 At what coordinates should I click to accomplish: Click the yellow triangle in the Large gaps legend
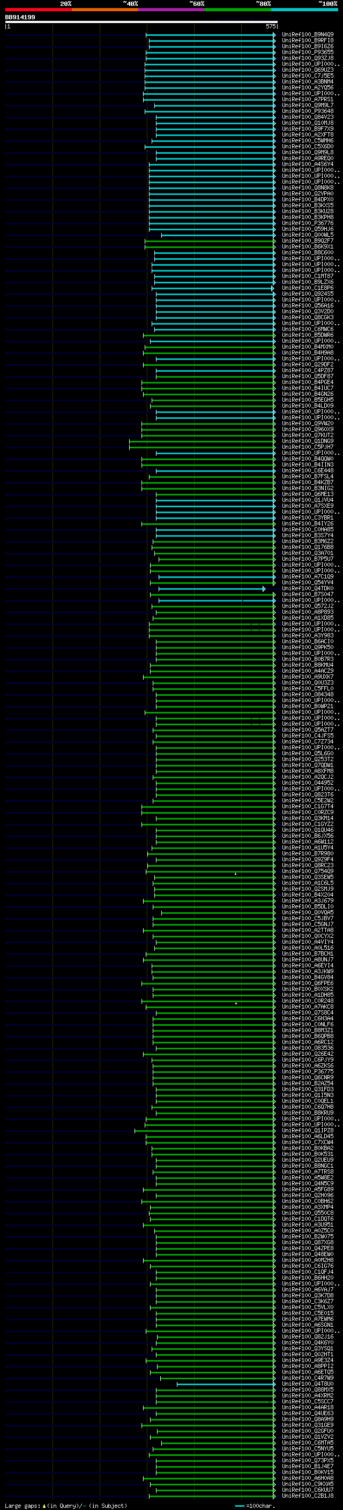pos(44,1505)
